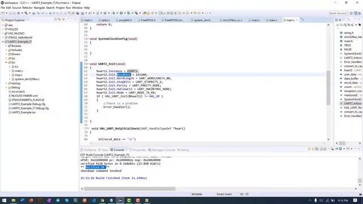Click the Pin Console icon in Console toolbar
363x204 pixels.
337,149
